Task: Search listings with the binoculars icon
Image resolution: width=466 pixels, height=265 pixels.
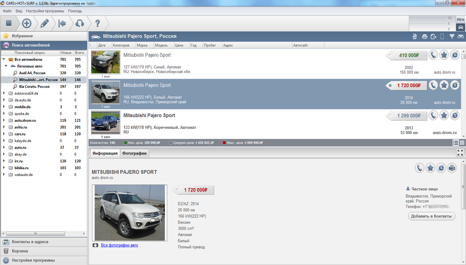Action: [x=461, y=36]
